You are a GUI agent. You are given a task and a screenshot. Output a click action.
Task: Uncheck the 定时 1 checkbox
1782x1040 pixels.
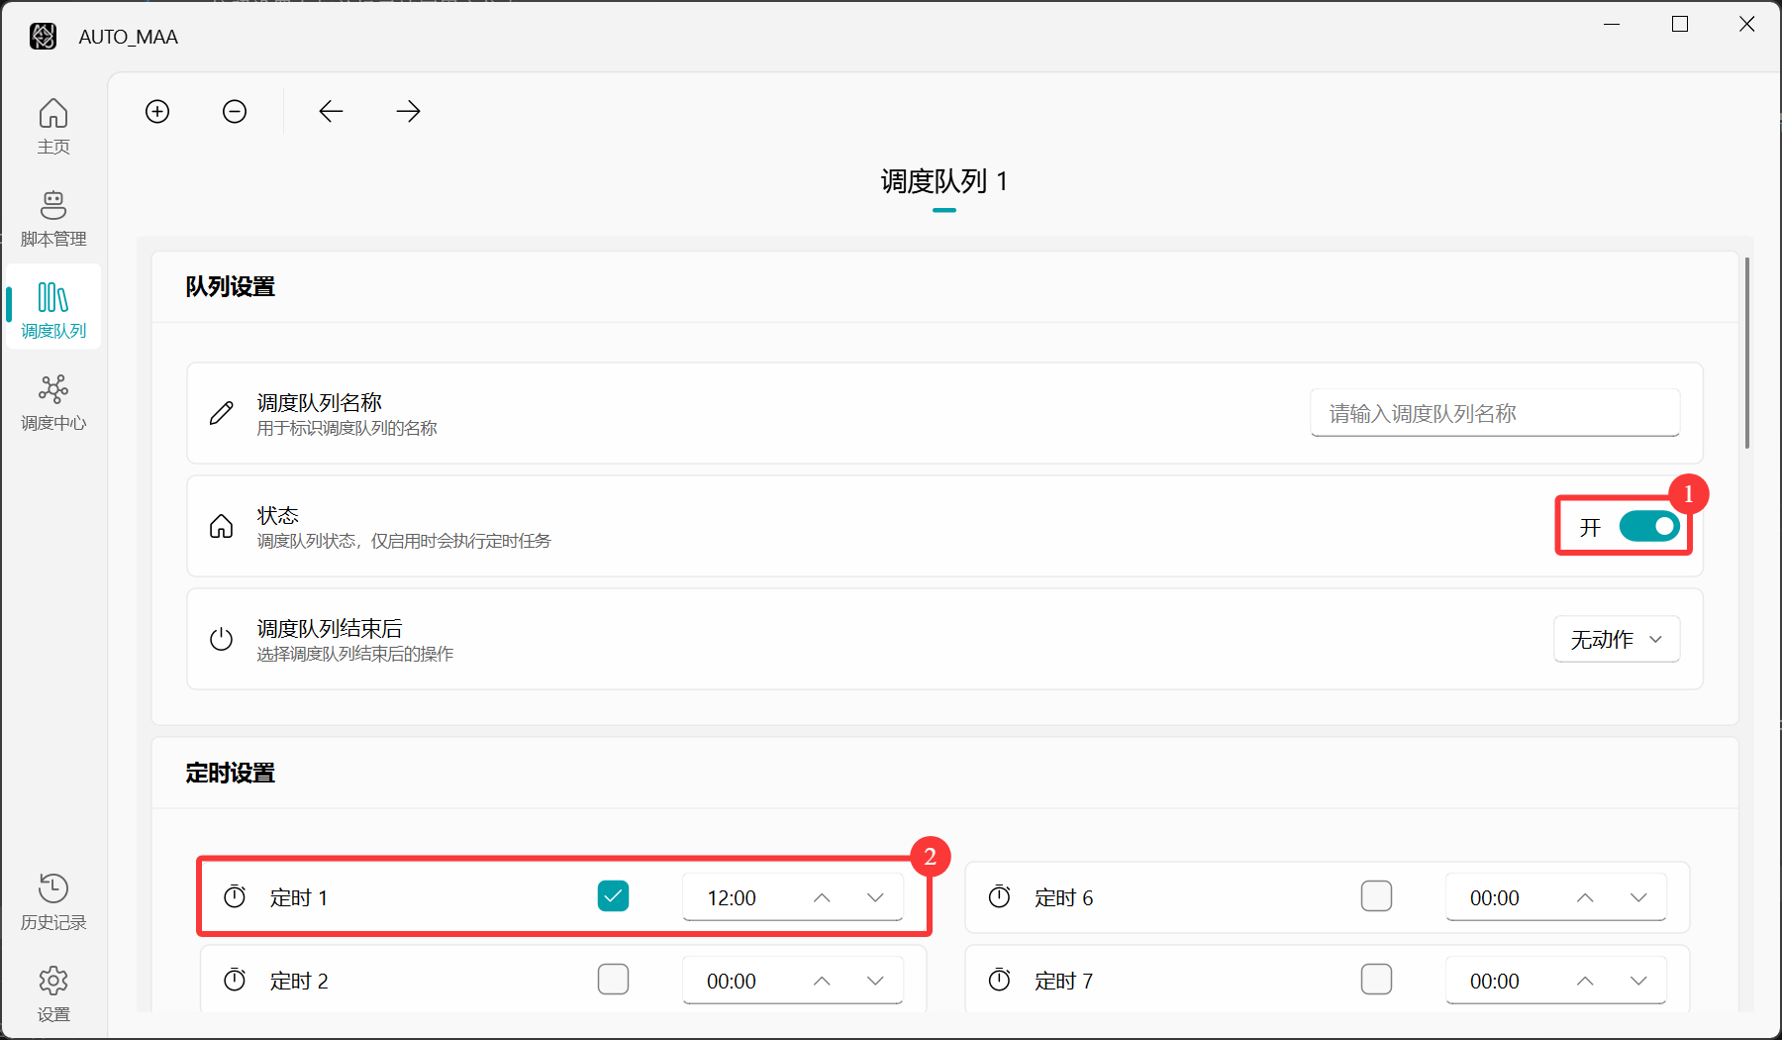pyautogui.click(x=613, y=896)
